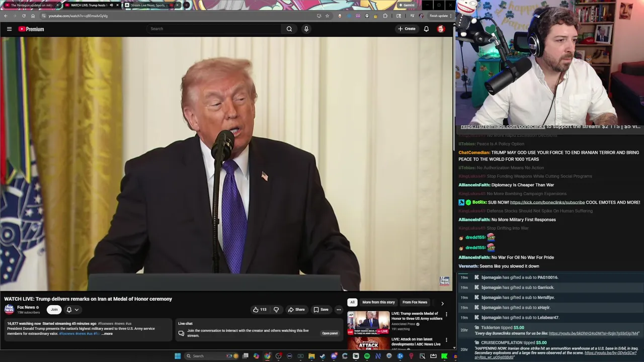The image size is (644, 362).
Task: Click the "Seems like you slowed it down" chat message
Action: pyautogui.click(x=509, y=266)
